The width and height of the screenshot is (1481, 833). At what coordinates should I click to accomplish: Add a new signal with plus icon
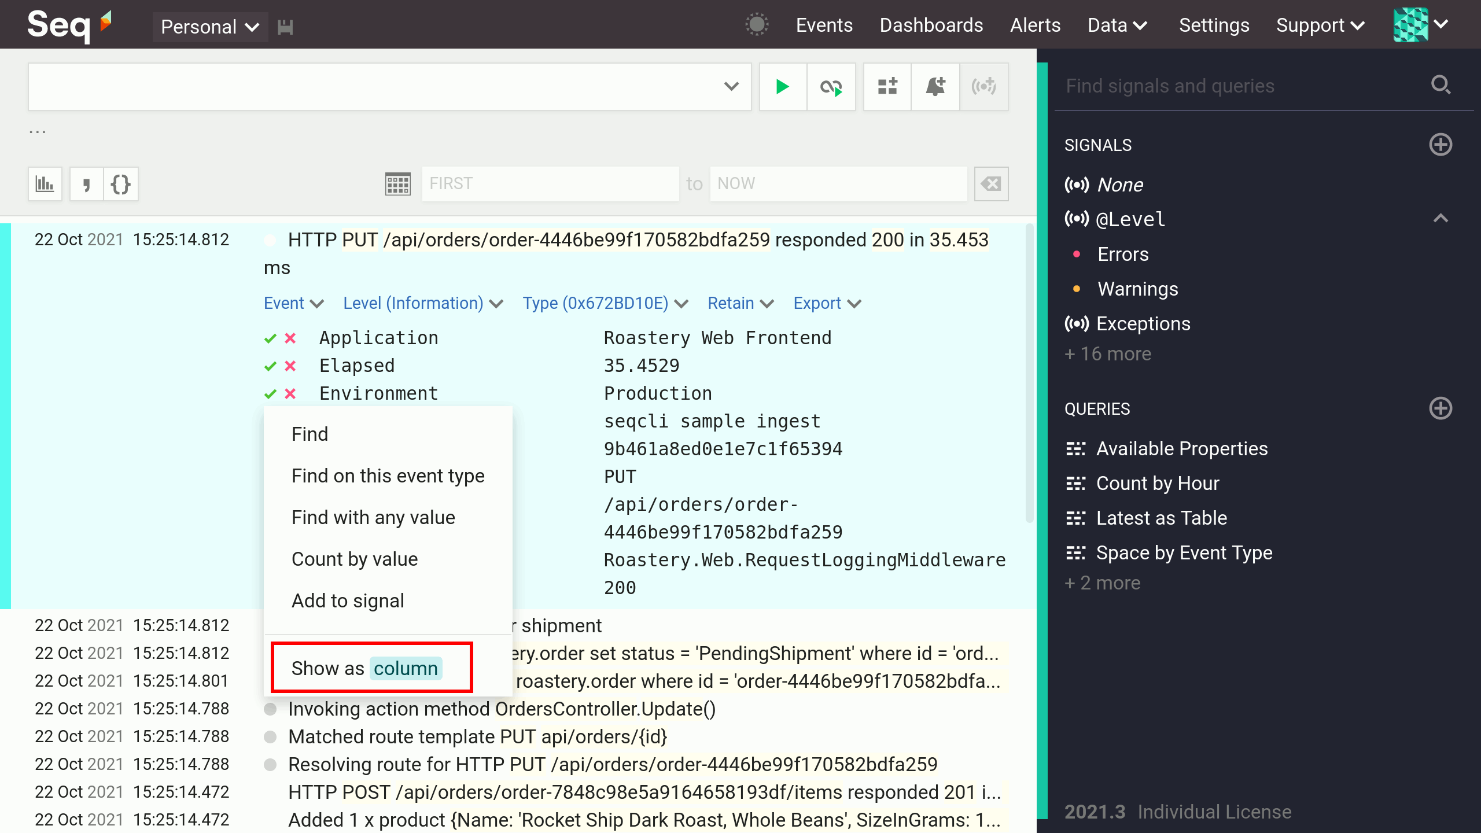[1441, 145]
